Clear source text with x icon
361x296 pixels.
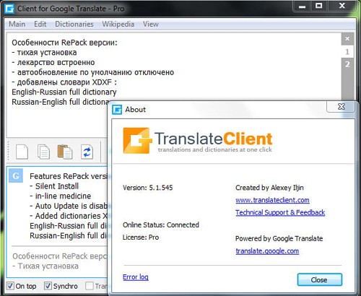(x=347, y=39)
